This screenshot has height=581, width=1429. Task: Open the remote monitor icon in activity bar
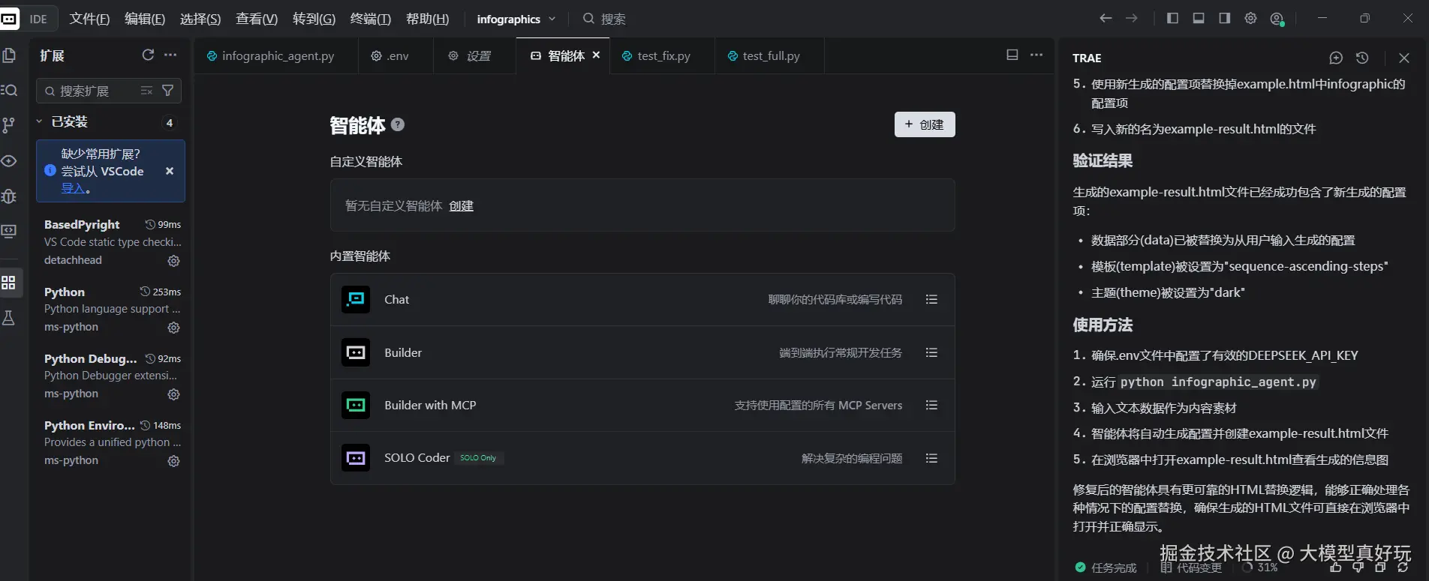(x=9, y=232)
